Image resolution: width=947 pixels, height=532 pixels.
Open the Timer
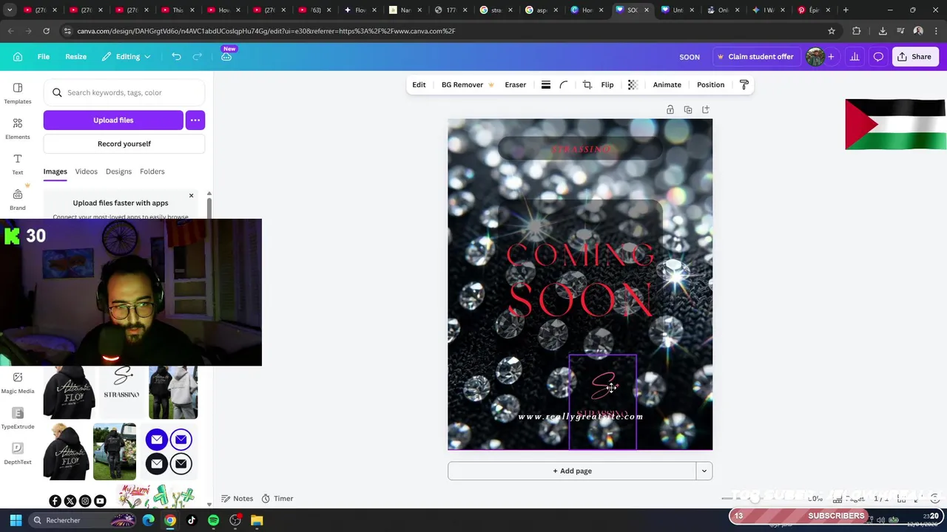[277, 499]
